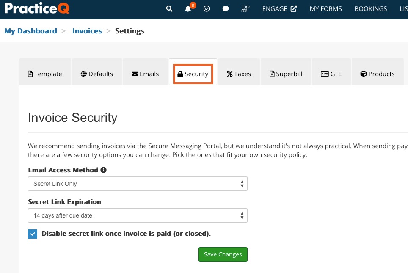Select the Products tab
This screenshot has height=273, width=408.
click(378, 74)
